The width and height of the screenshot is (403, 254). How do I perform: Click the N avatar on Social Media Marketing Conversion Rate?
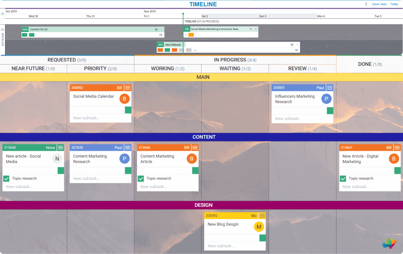tap(250, 29)
